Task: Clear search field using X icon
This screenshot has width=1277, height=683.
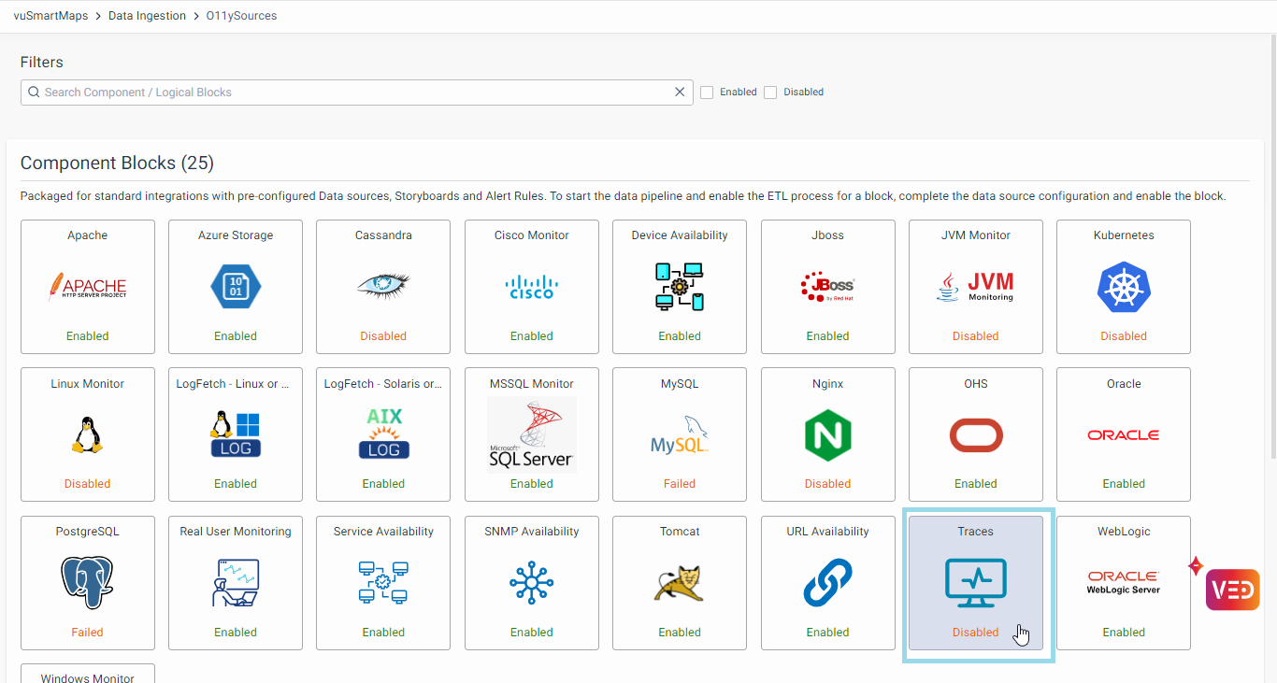Action: coord(680,92)
